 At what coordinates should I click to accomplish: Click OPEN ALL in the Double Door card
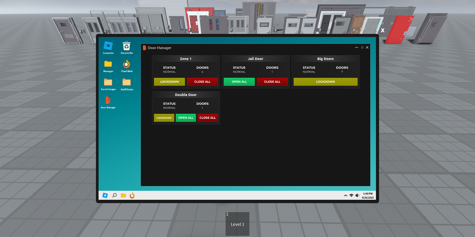pos(186,118)
